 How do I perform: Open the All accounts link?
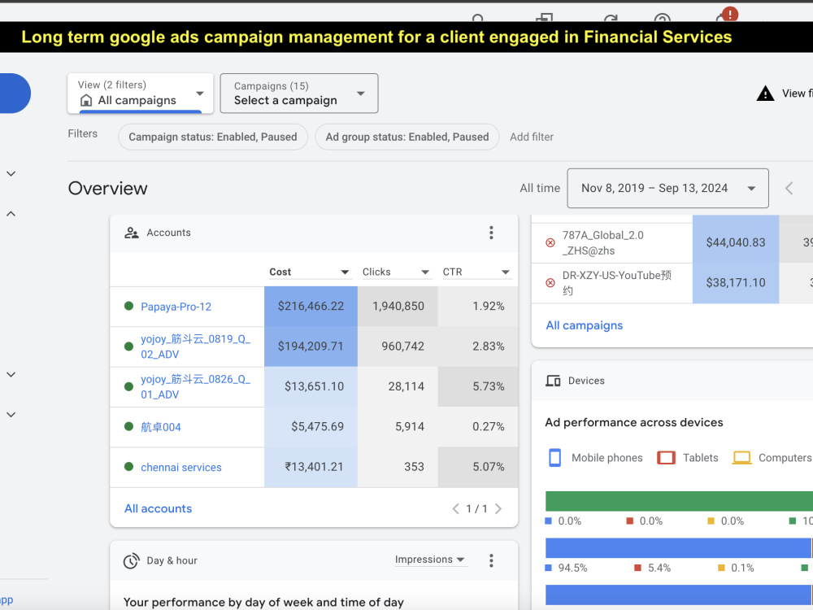tap(159, 509)
